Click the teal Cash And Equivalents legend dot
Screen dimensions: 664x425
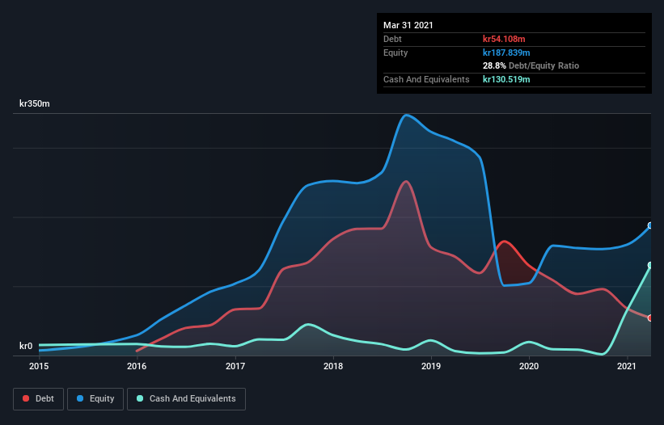pyautogui.click(x=140, y=398)
